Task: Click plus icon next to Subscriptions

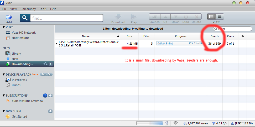Action: pos(50,96)
